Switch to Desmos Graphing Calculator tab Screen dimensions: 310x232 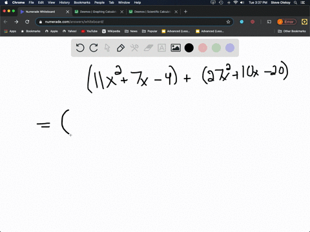point(98,12)
